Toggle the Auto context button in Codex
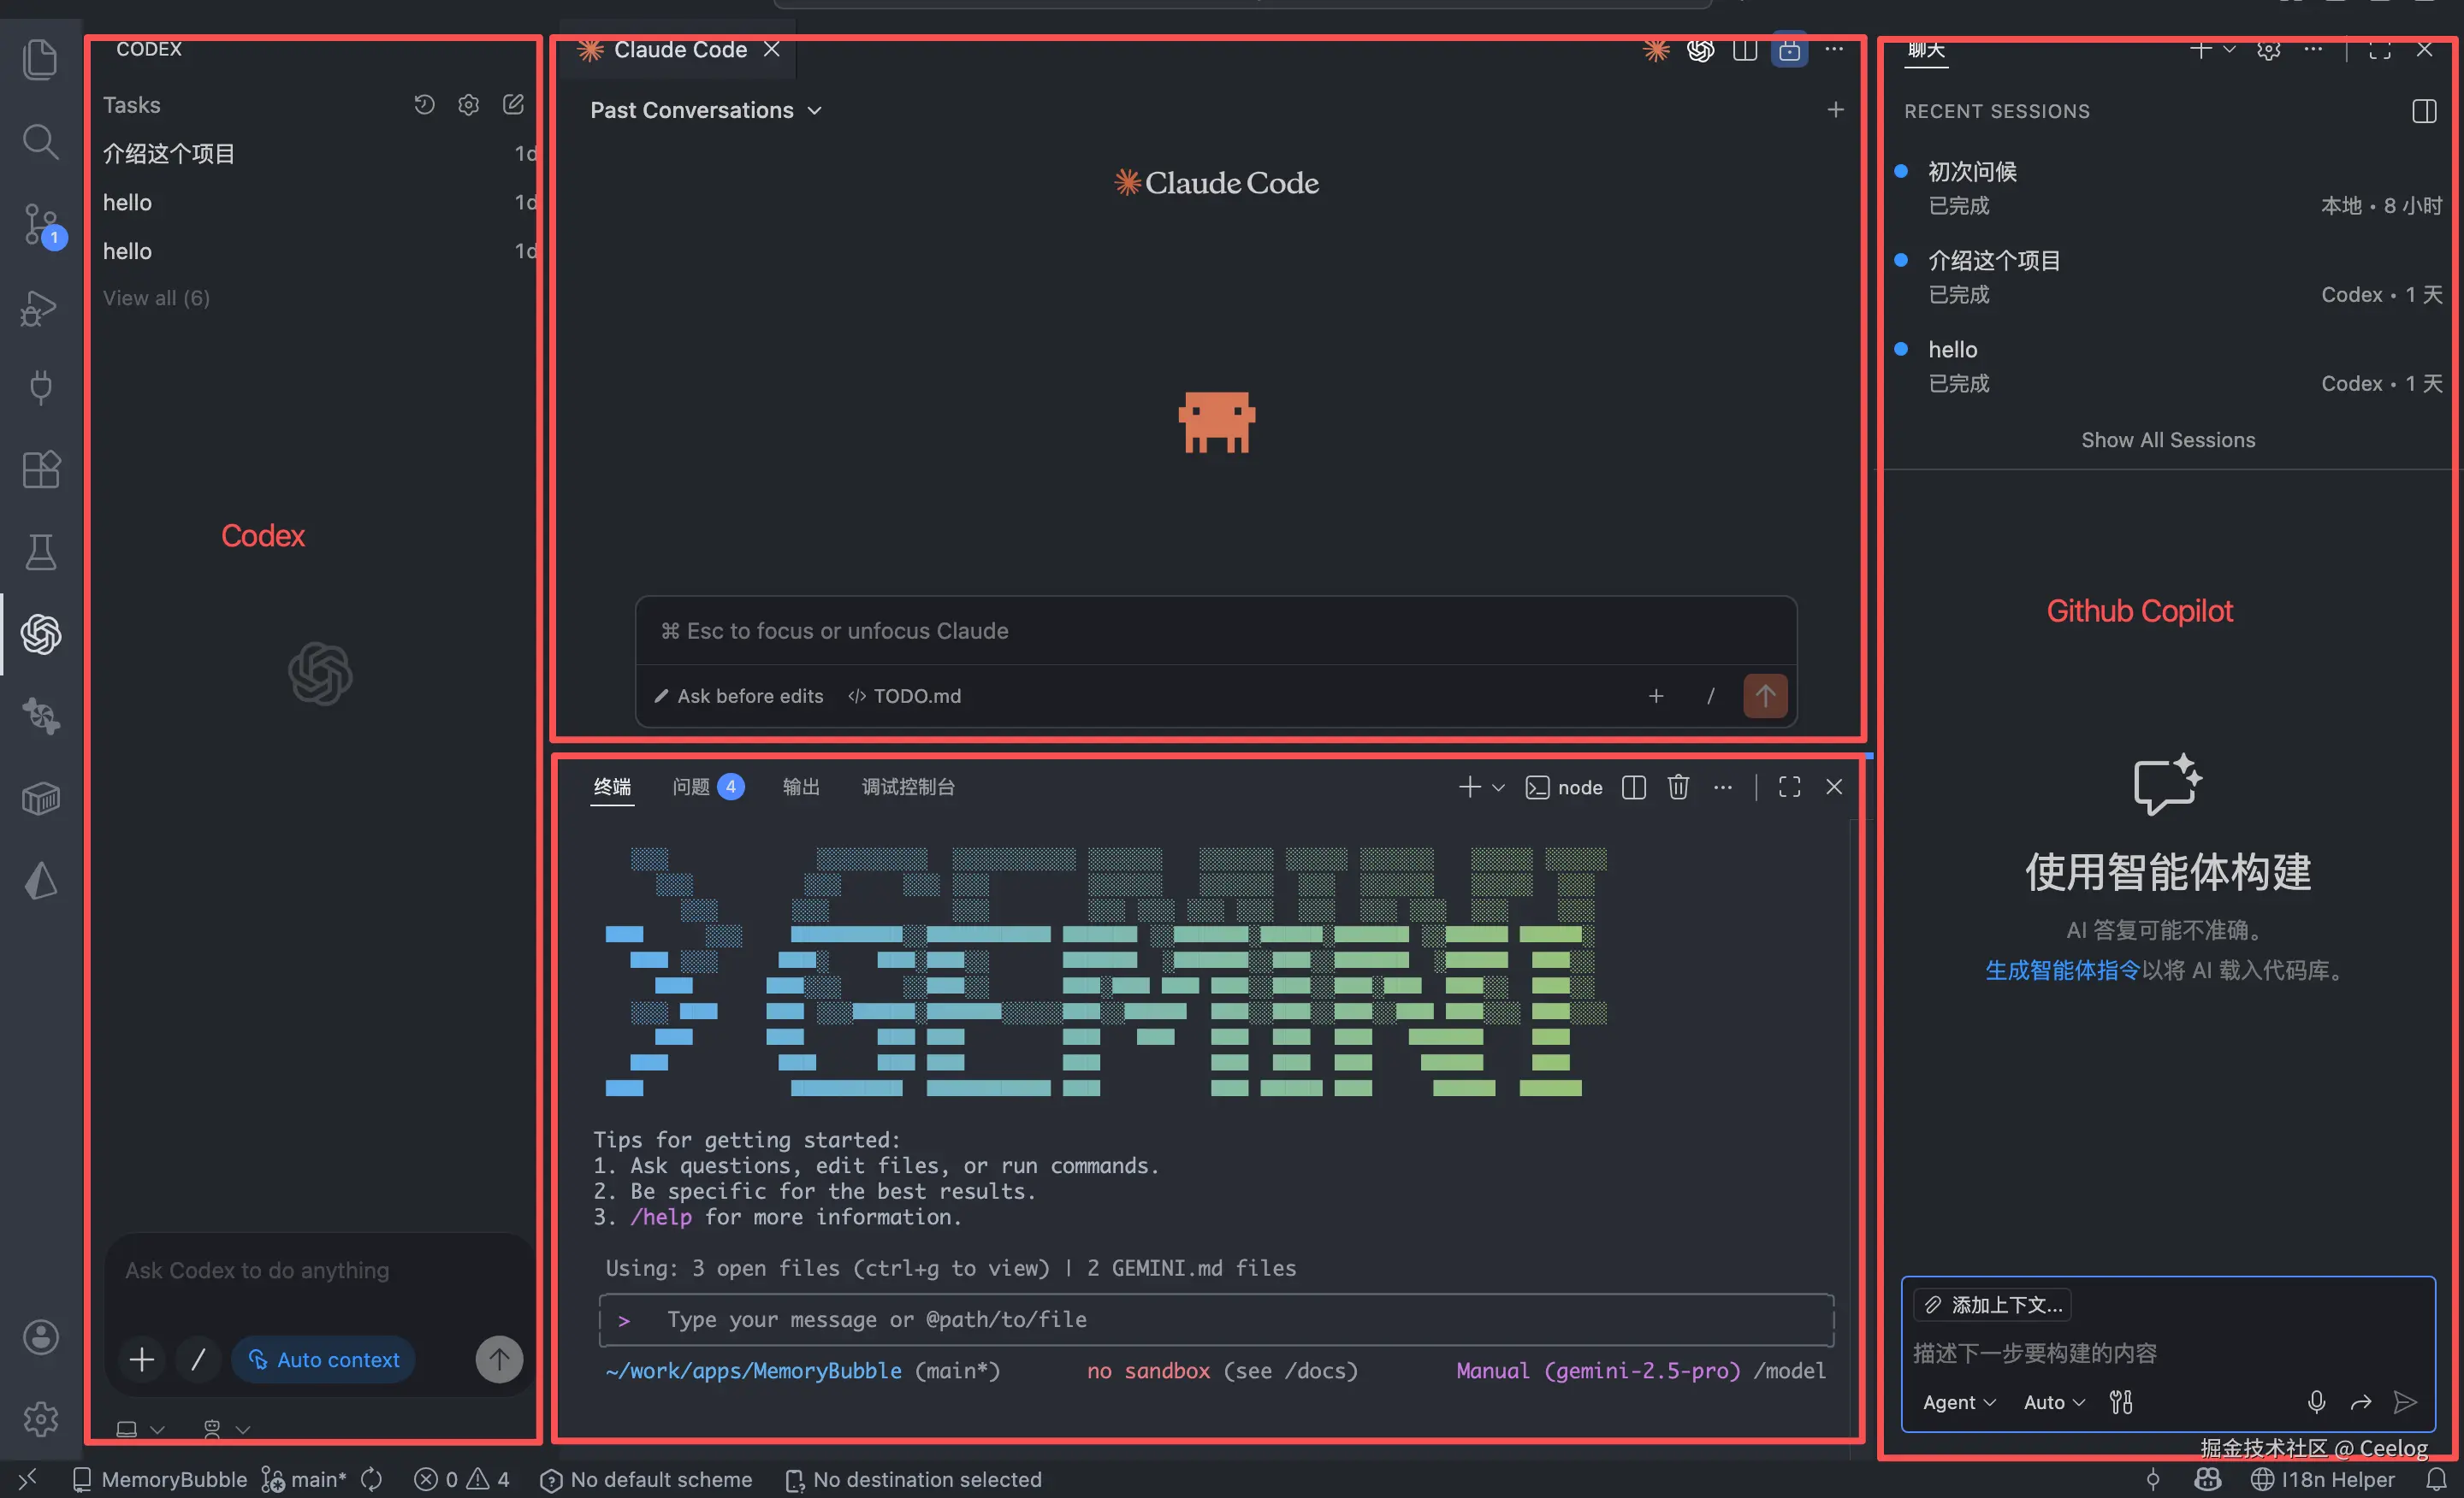 [324, 1360]
